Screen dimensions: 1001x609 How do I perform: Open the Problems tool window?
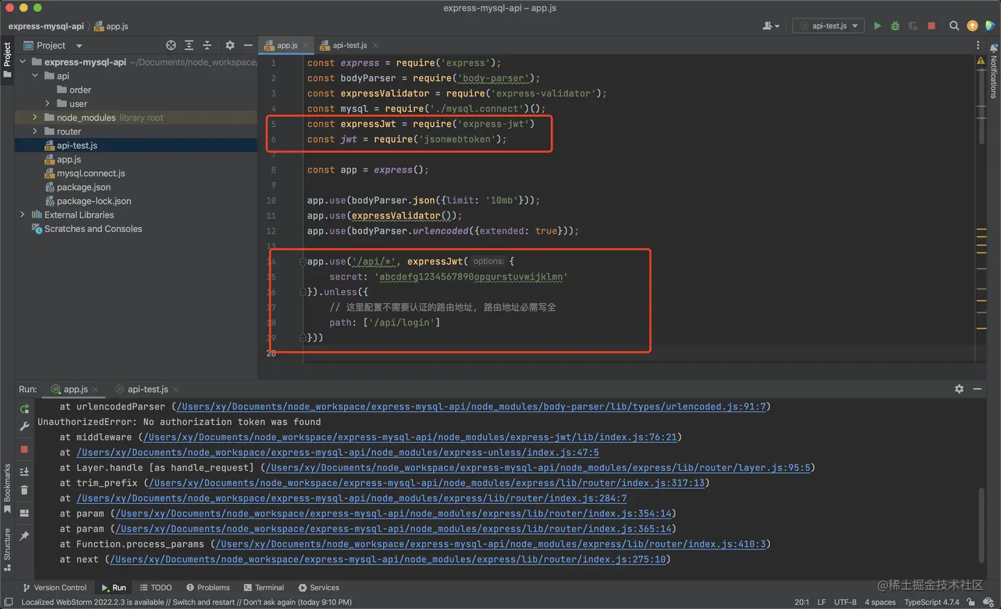click(208, 587)
